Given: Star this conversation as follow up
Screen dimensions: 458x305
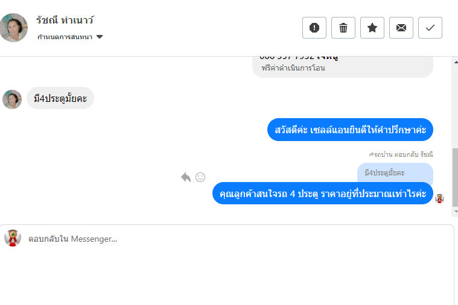Looking at the screenshot, I should [x=372, y=28].
